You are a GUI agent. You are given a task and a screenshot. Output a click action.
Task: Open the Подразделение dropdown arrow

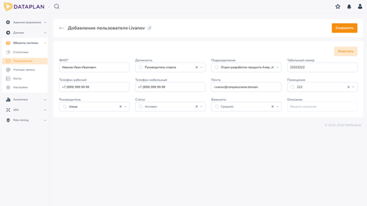(x=277, y=68)
